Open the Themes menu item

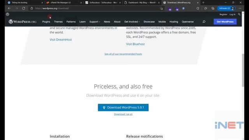58,22
